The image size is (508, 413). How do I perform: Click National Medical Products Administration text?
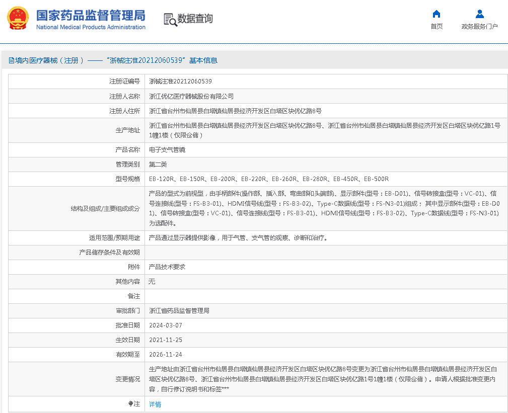91,27
